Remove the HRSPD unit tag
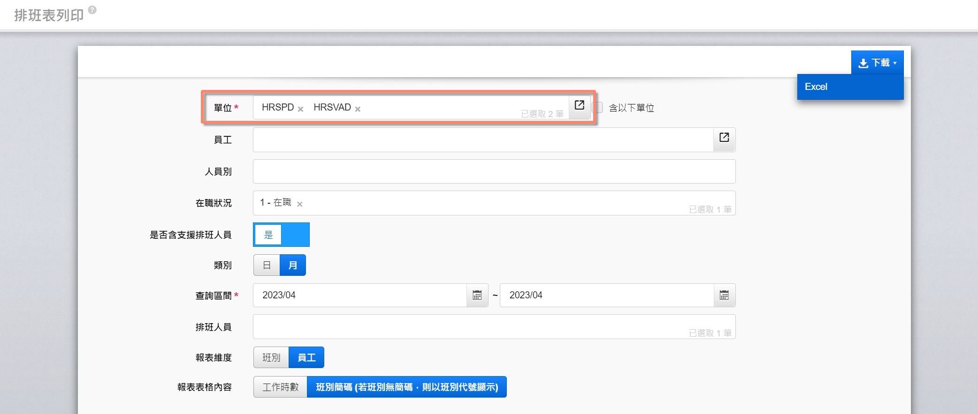 point(301,109)
